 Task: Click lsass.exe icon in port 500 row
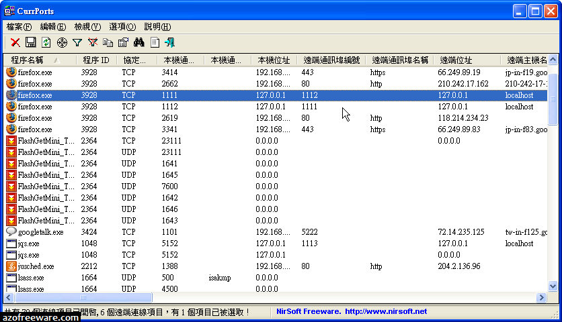11,278
